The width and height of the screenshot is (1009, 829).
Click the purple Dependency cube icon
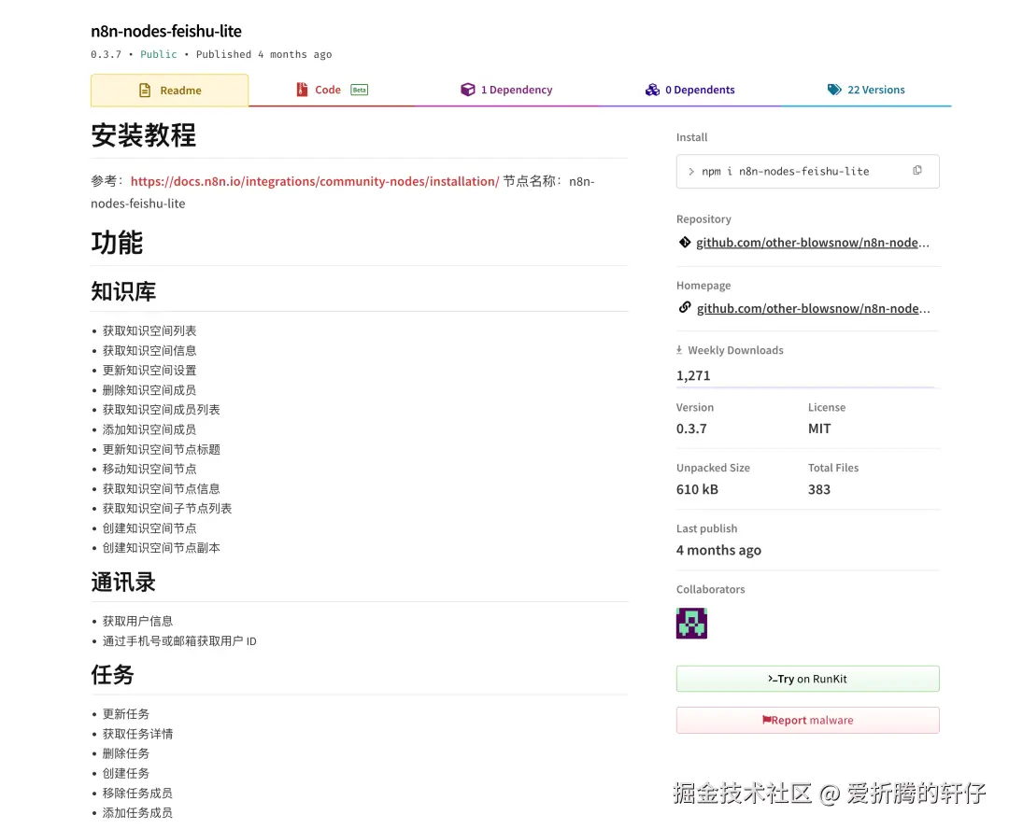point(468,90)
